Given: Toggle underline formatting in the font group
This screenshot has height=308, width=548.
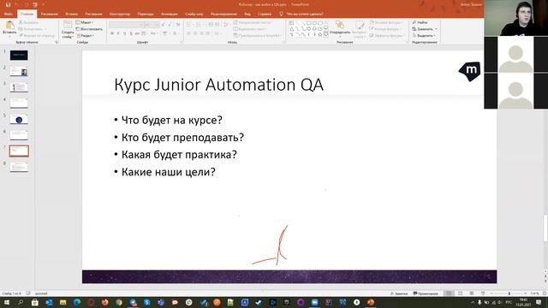Looking at the screenshot, I should pos(124,33).
